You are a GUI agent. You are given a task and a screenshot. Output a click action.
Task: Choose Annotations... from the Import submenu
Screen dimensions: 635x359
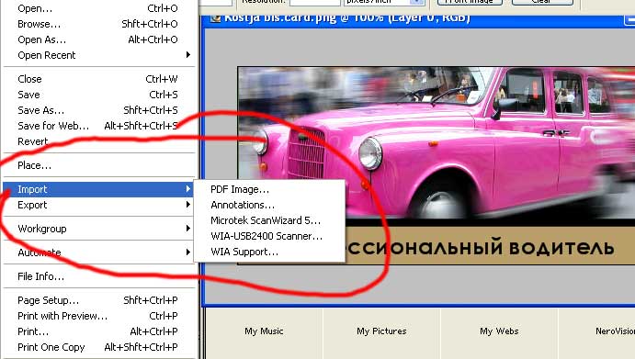pyautogui.click(x=269, y=205)
